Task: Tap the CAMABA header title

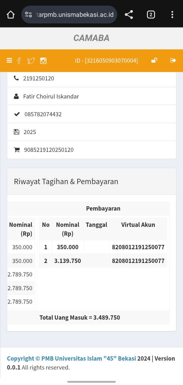Action: pos(91,38)
